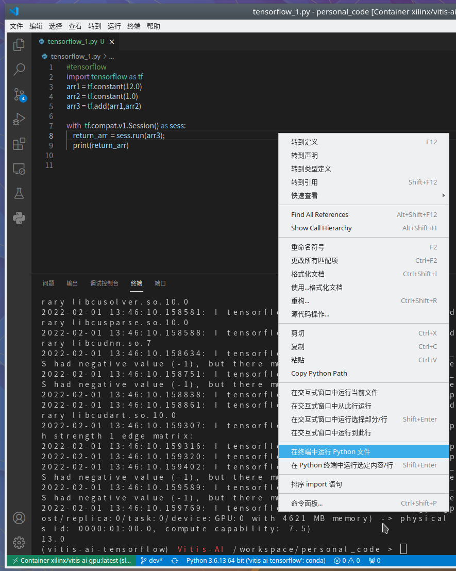
Task: Click the dev* git branch indicator
Action: tap(151, 561)
